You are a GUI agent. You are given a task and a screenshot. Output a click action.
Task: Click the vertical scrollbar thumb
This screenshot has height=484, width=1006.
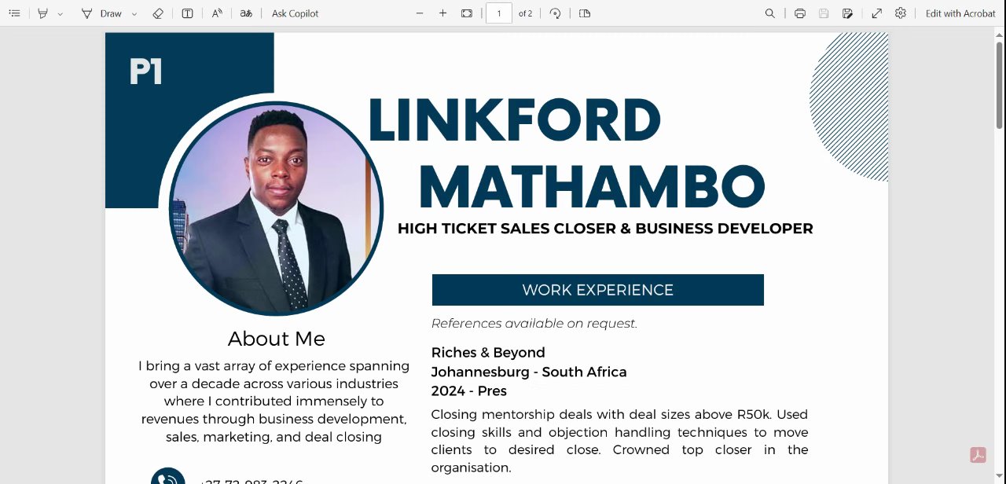pyautogui.click(x=1000, y=82)
